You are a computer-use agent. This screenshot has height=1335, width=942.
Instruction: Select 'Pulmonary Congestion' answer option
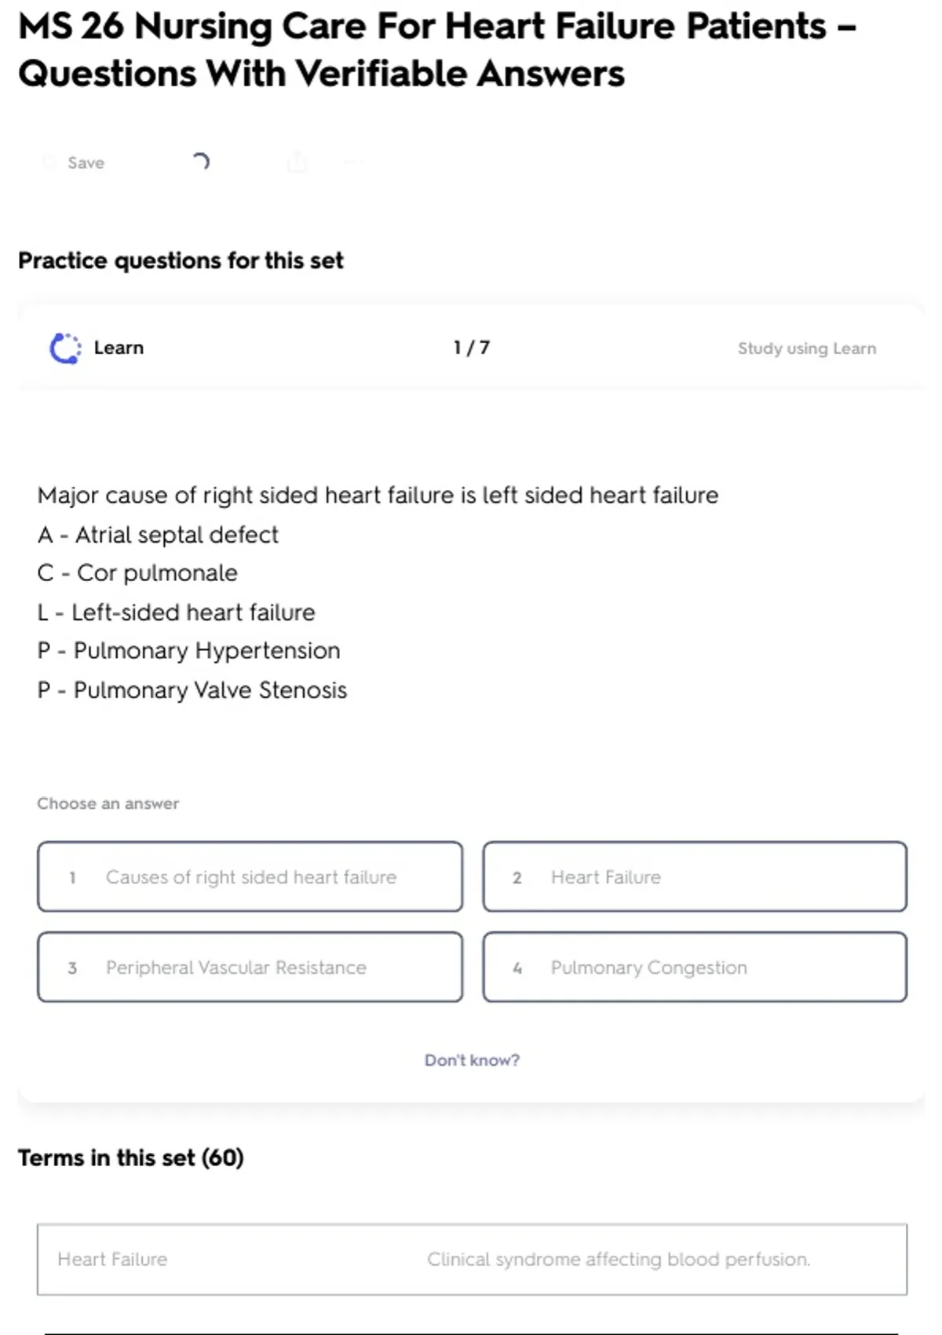[x=695, y=967]
